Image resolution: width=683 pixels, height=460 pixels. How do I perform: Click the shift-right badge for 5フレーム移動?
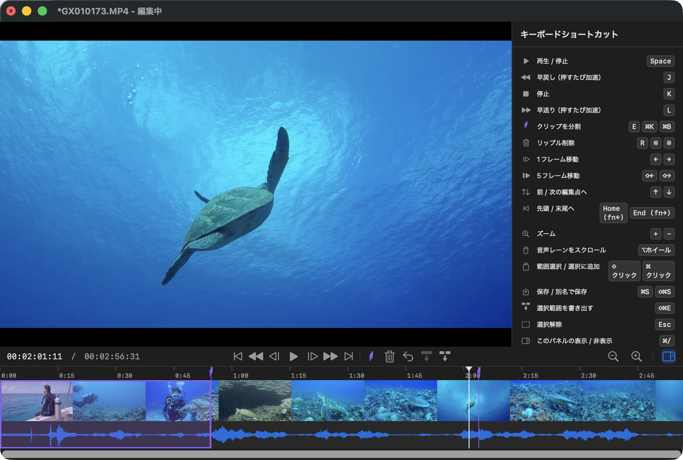tap(667, 176)
